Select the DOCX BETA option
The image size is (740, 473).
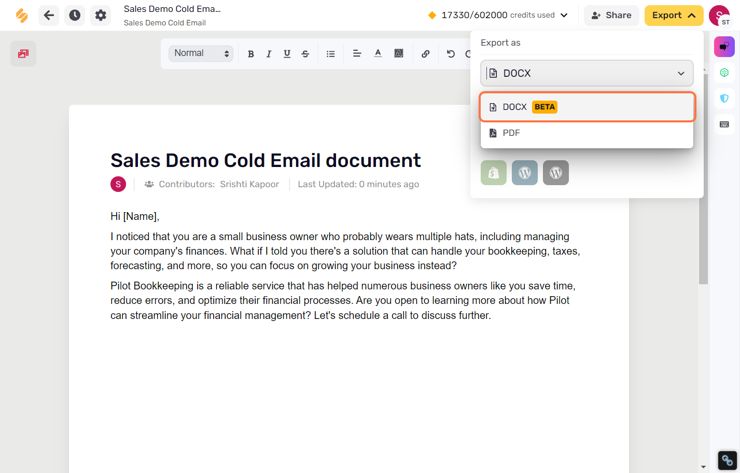[x=587, y=107]
